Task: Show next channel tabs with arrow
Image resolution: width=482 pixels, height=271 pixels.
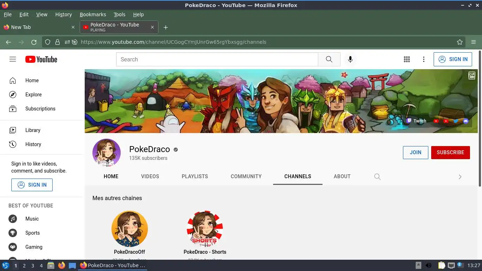Action: (460, 177)
